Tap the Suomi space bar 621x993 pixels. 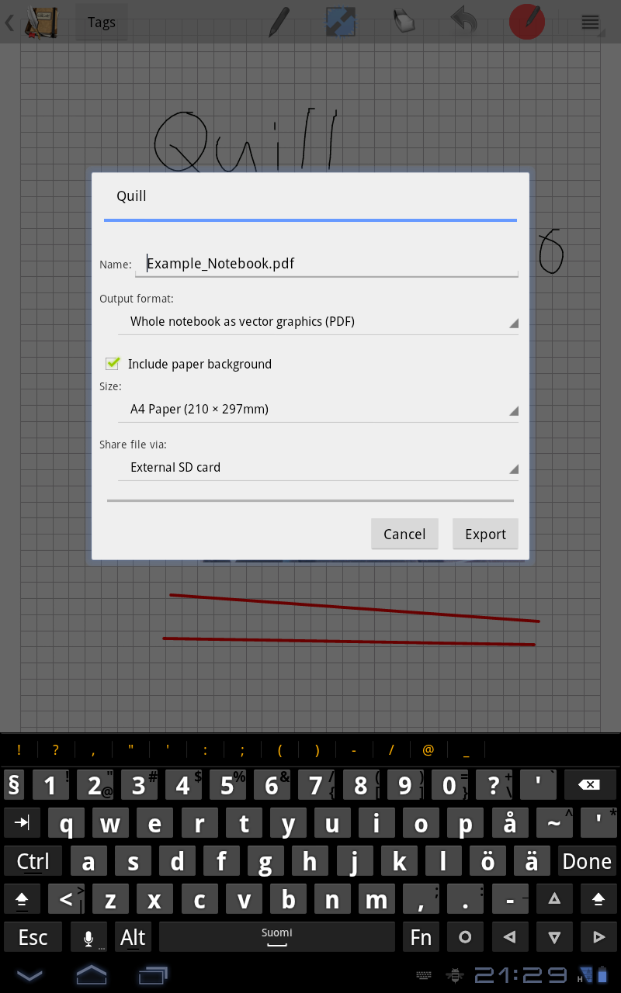coord(277,937)
